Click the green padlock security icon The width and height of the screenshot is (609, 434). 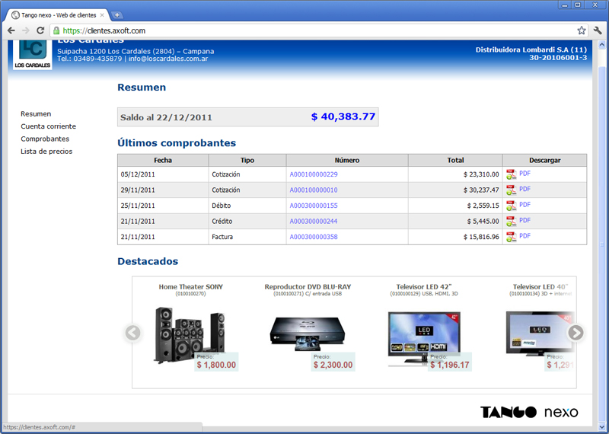(x=56, y=30)
